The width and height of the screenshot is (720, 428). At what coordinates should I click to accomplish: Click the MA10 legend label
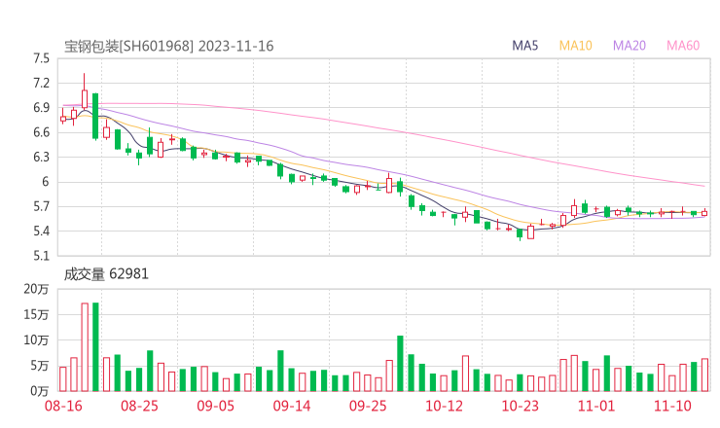pos(575,46)
